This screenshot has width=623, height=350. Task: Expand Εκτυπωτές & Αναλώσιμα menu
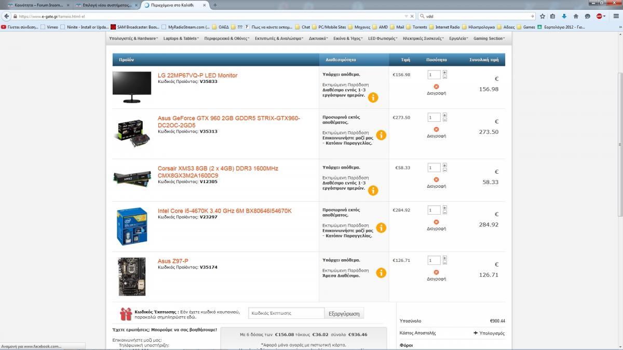coord(279,38)
